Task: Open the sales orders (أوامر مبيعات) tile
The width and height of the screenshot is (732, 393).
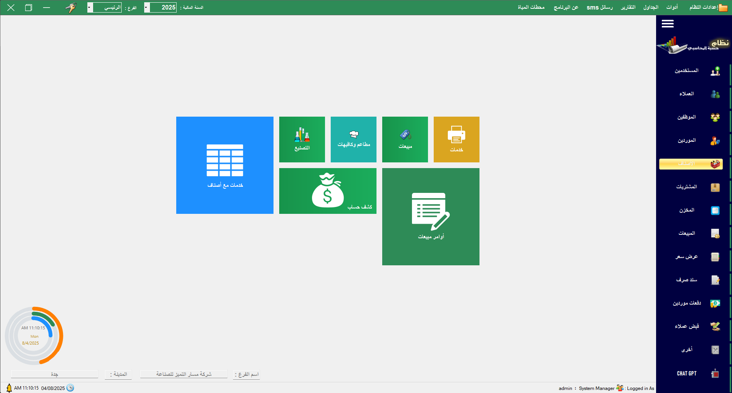Action: pos(431,217)
